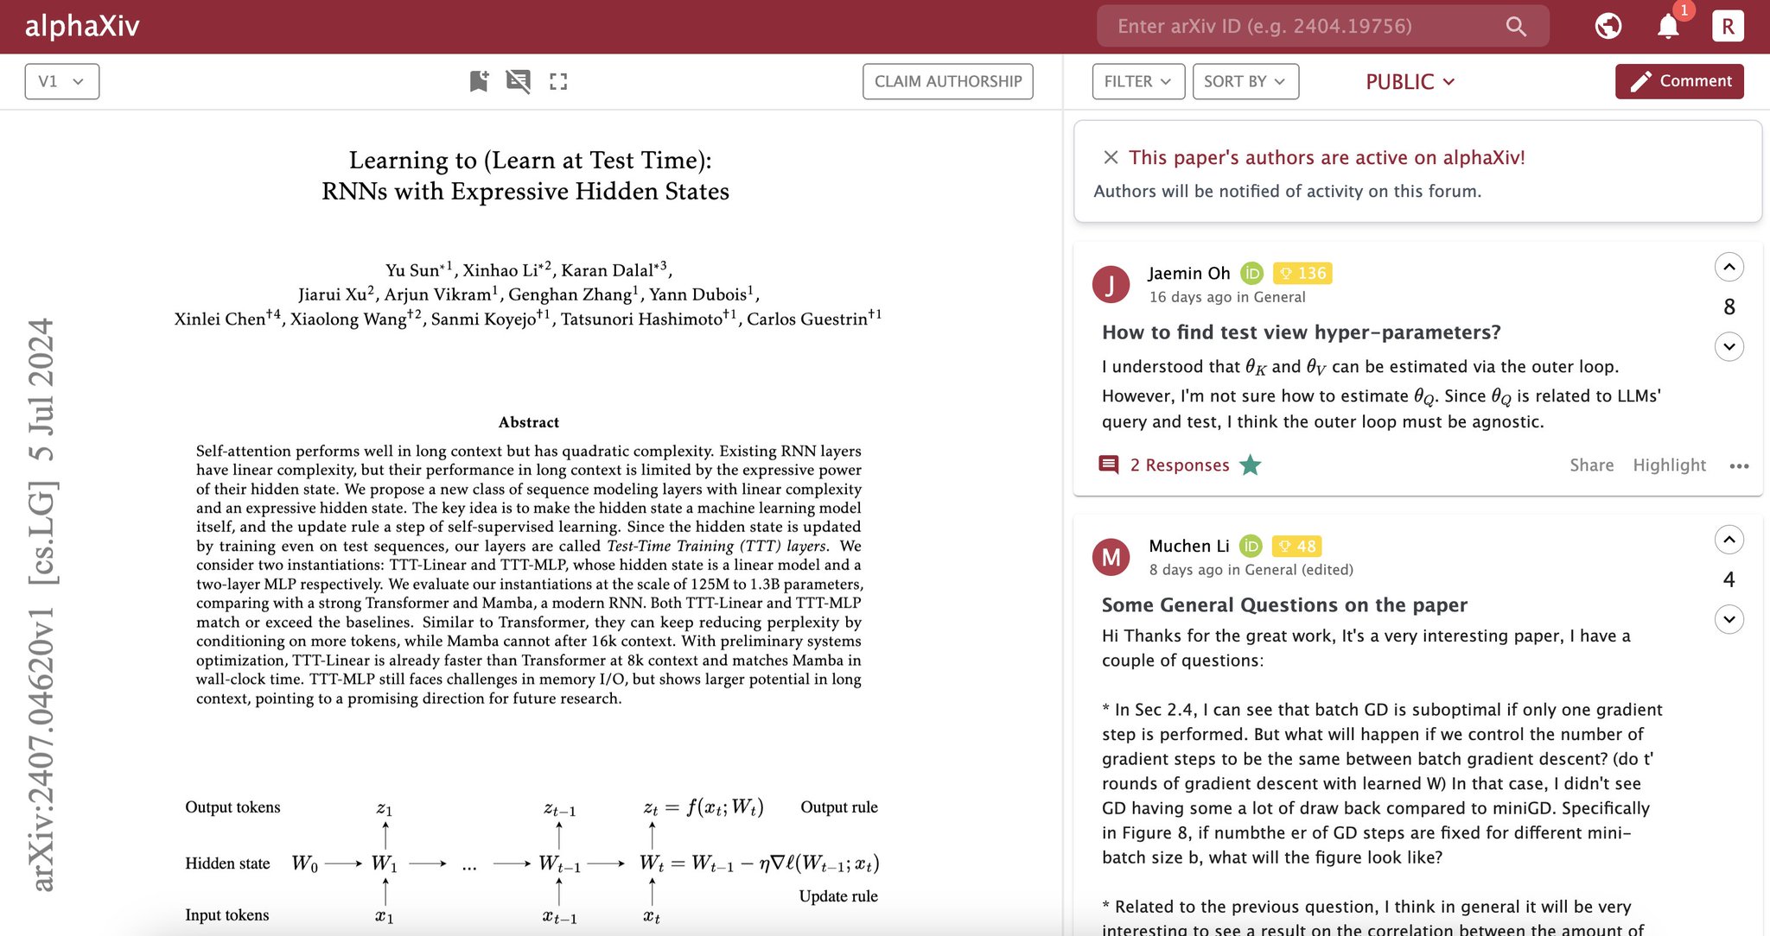Screen dimensions: 1770x936
Task: Toggle the hide comments icon
Action: pyautogui.click(x=519, y=81)
